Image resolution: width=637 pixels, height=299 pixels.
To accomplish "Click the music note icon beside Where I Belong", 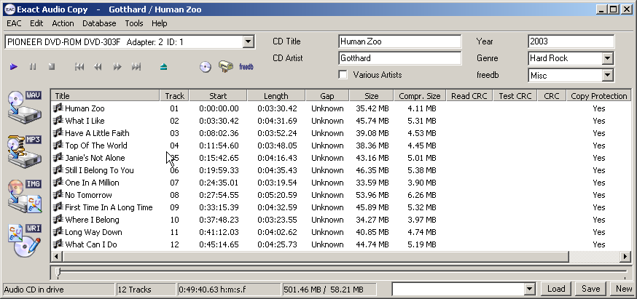I will point(58,220).
